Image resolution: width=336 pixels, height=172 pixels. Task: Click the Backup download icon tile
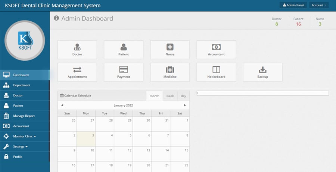pos(262,70)
